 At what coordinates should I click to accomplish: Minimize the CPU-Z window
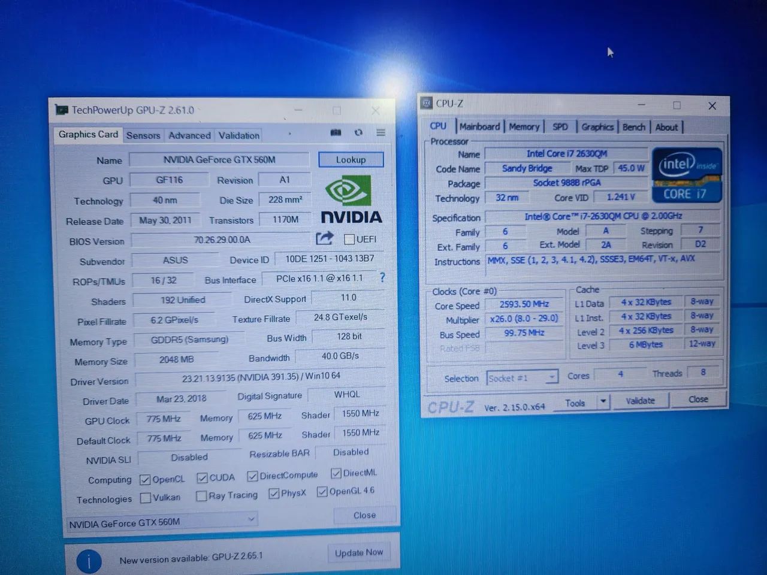(642, 104)
